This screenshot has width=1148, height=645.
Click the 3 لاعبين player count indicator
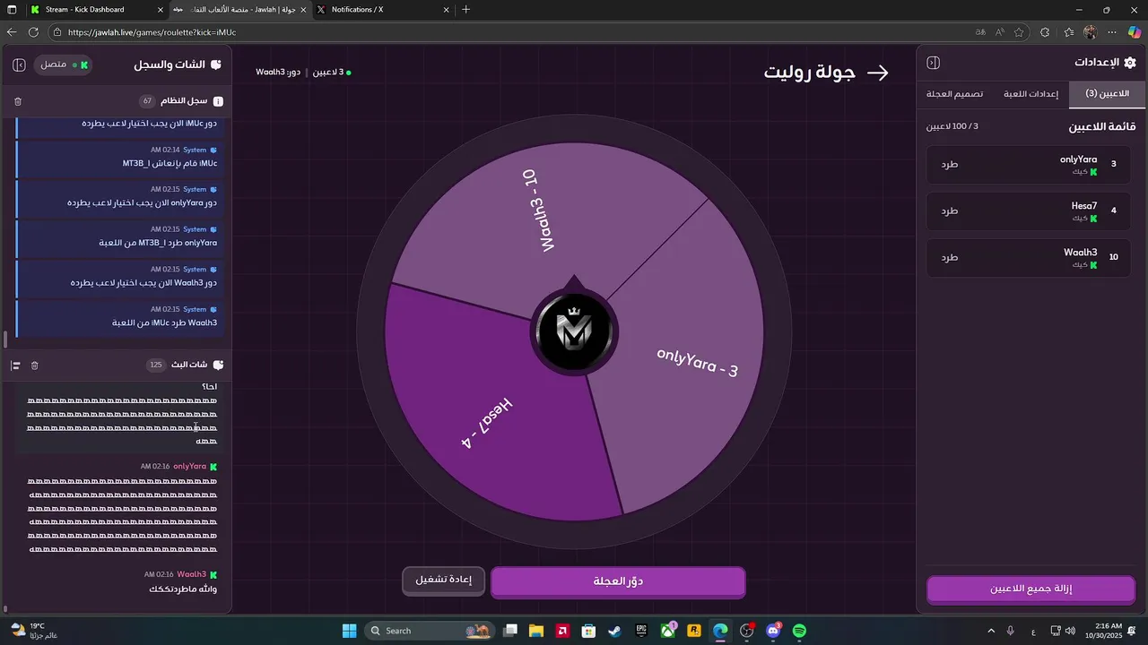point(332,72)
